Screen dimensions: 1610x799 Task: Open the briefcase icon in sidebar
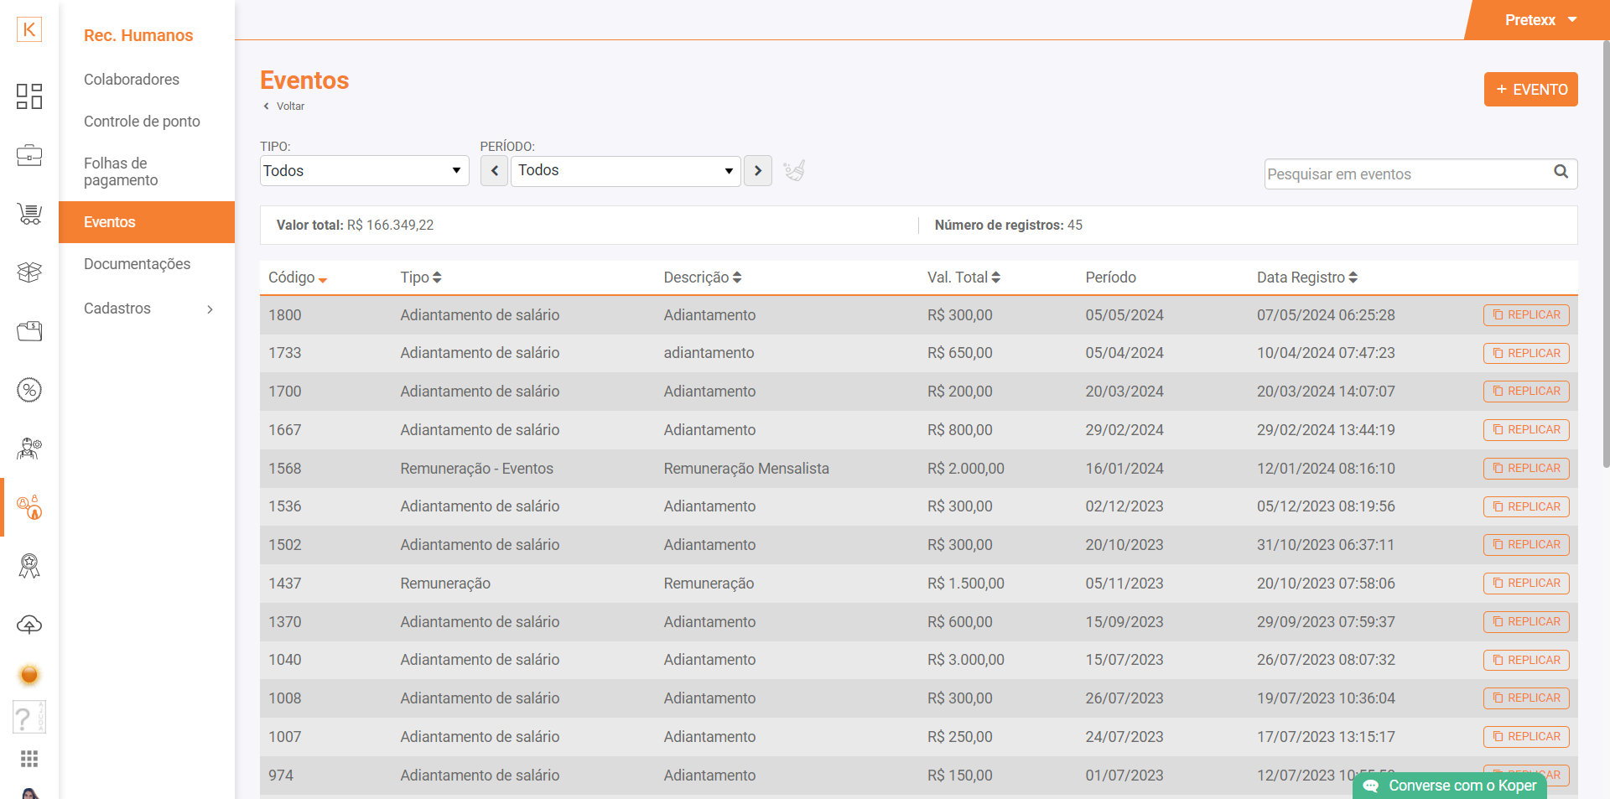click(x=29, y=155)
